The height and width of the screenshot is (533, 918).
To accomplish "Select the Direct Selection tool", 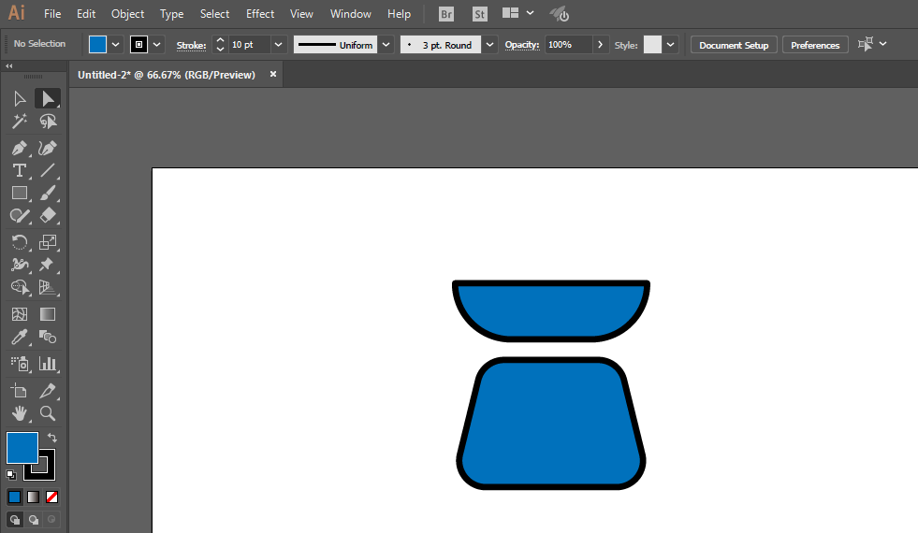I will [48, 99].
